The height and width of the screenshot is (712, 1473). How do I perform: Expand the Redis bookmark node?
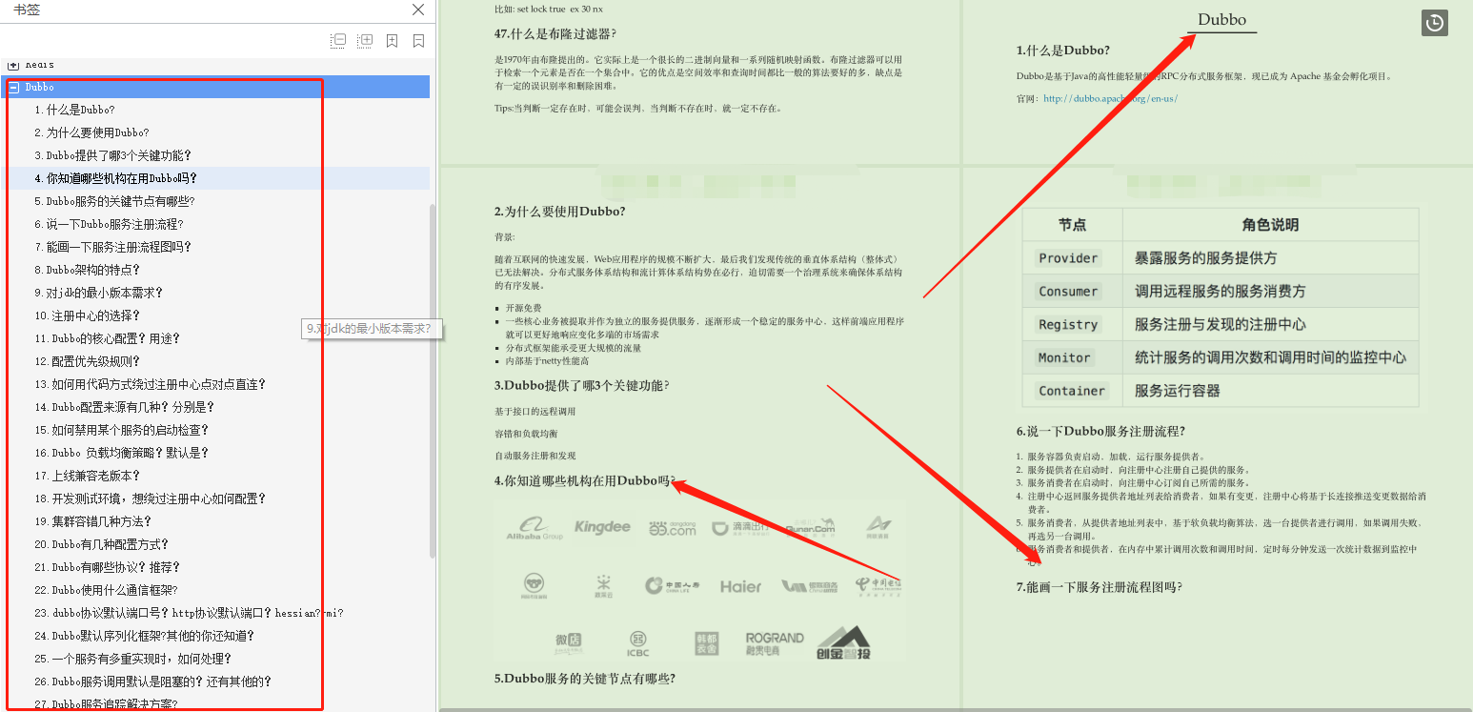click(13, 64)
